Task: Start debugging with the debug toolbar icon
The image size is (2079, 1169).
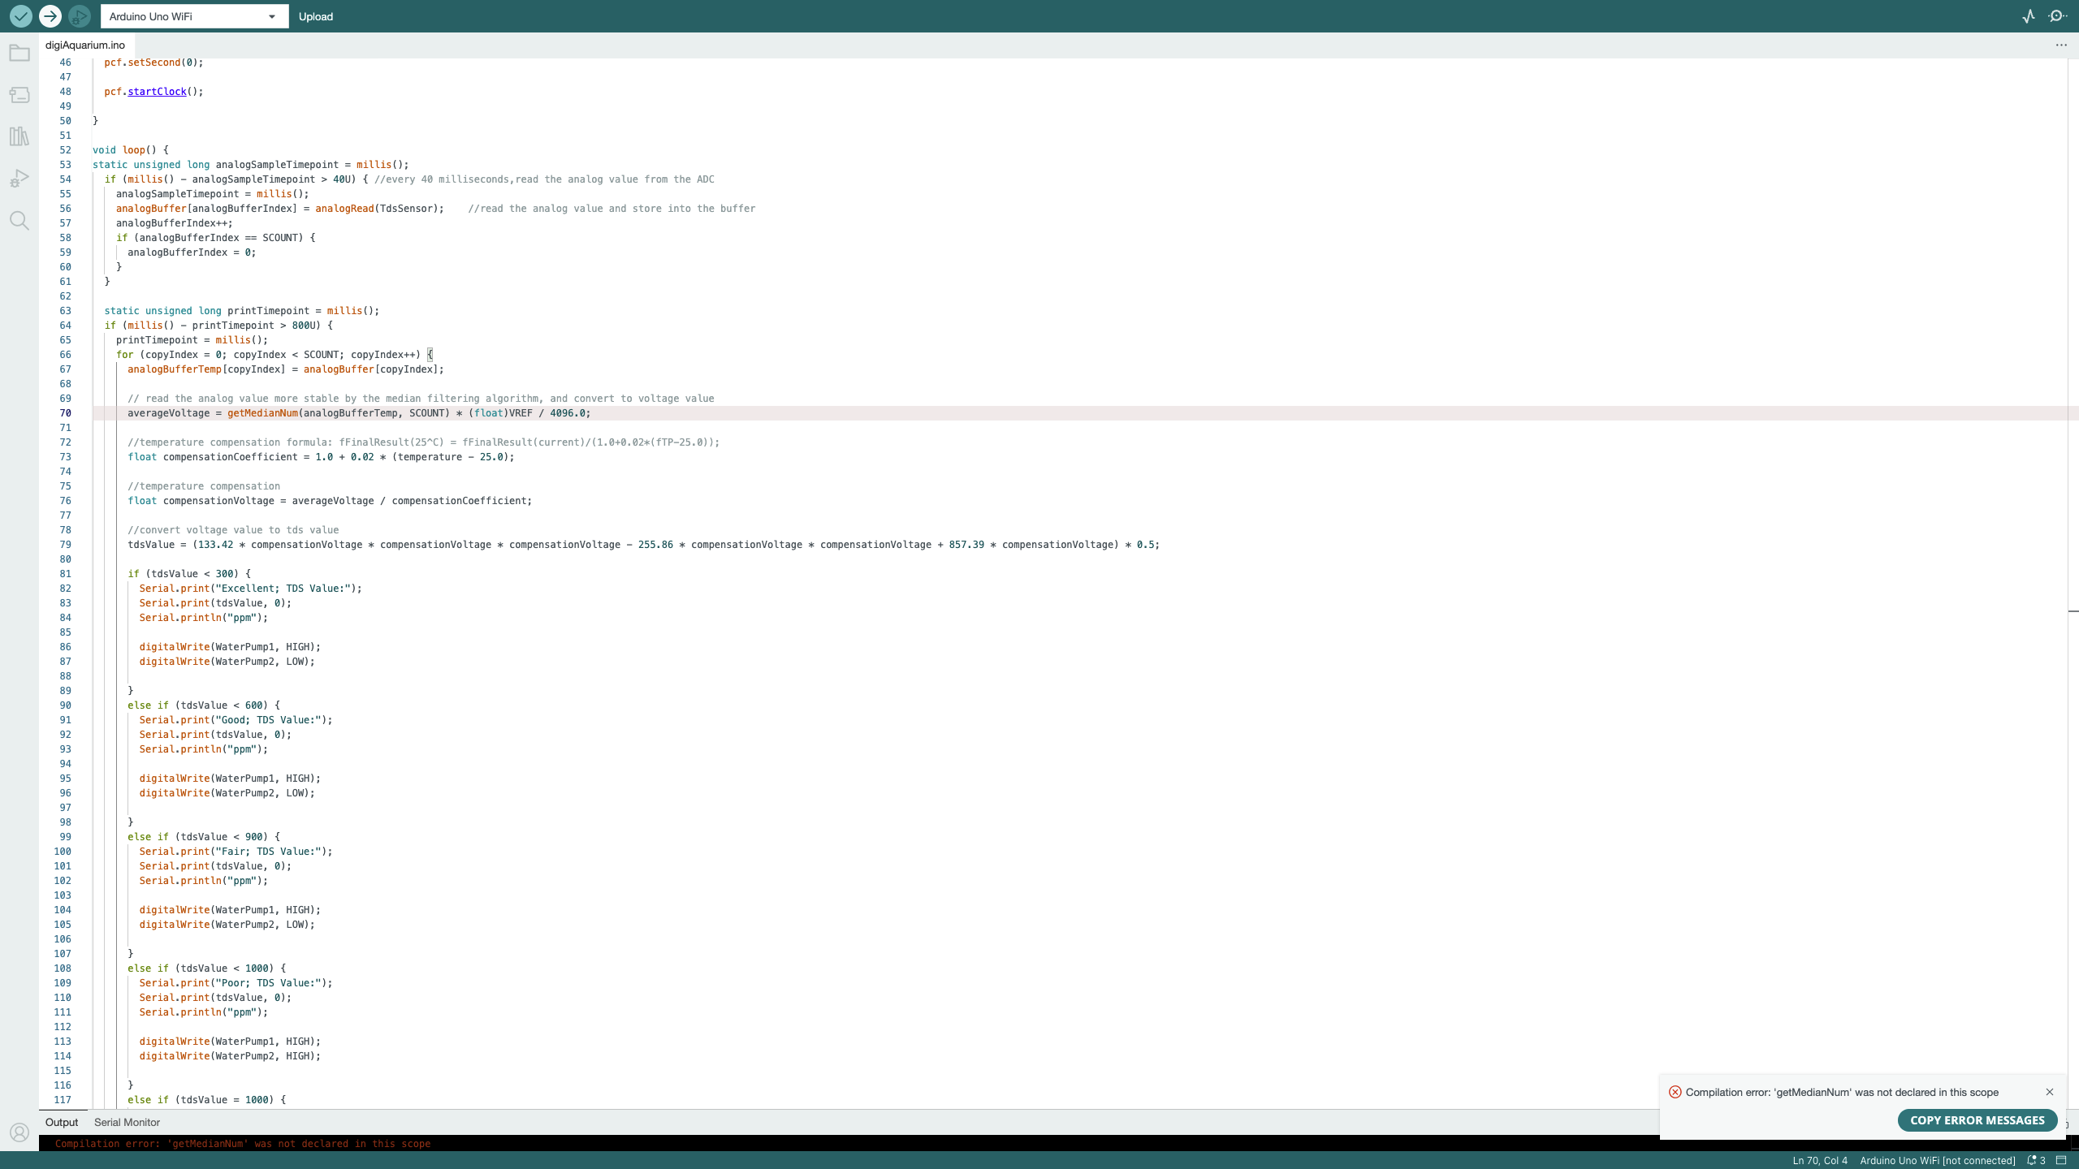Action: (80, 15)
